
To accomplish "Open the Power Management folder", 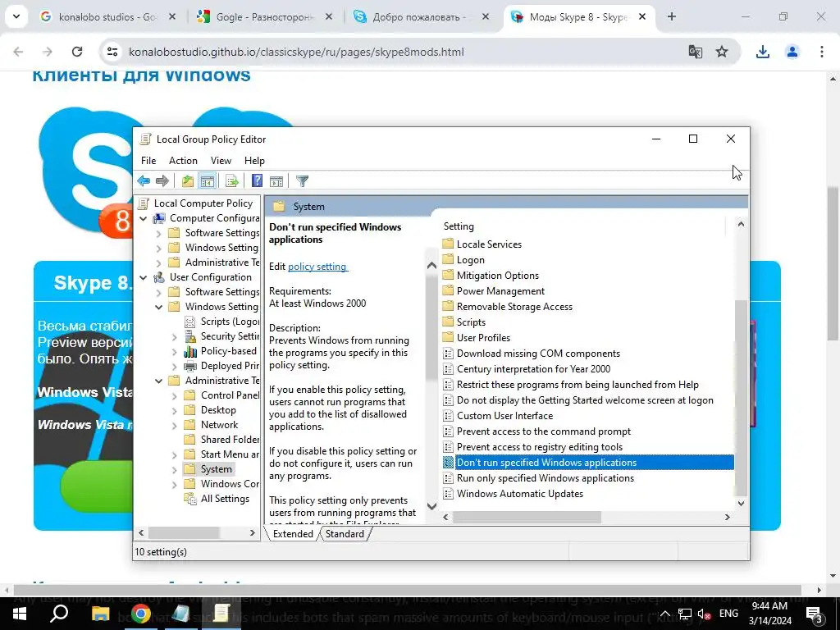I will [500, 291].
